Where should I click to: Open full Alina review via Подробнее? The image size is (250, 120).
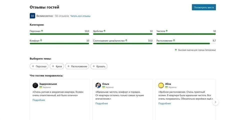[164, 103]
